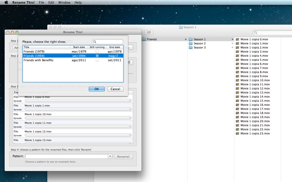This screenshot has height=182, width=292.
Task: Click the Rename! button
Action: (123, 157)
